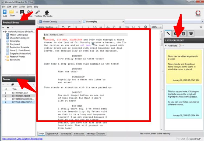Open the Edit menu
The width and height of the screenshot is (204, 141).
(x=9, y=7)
